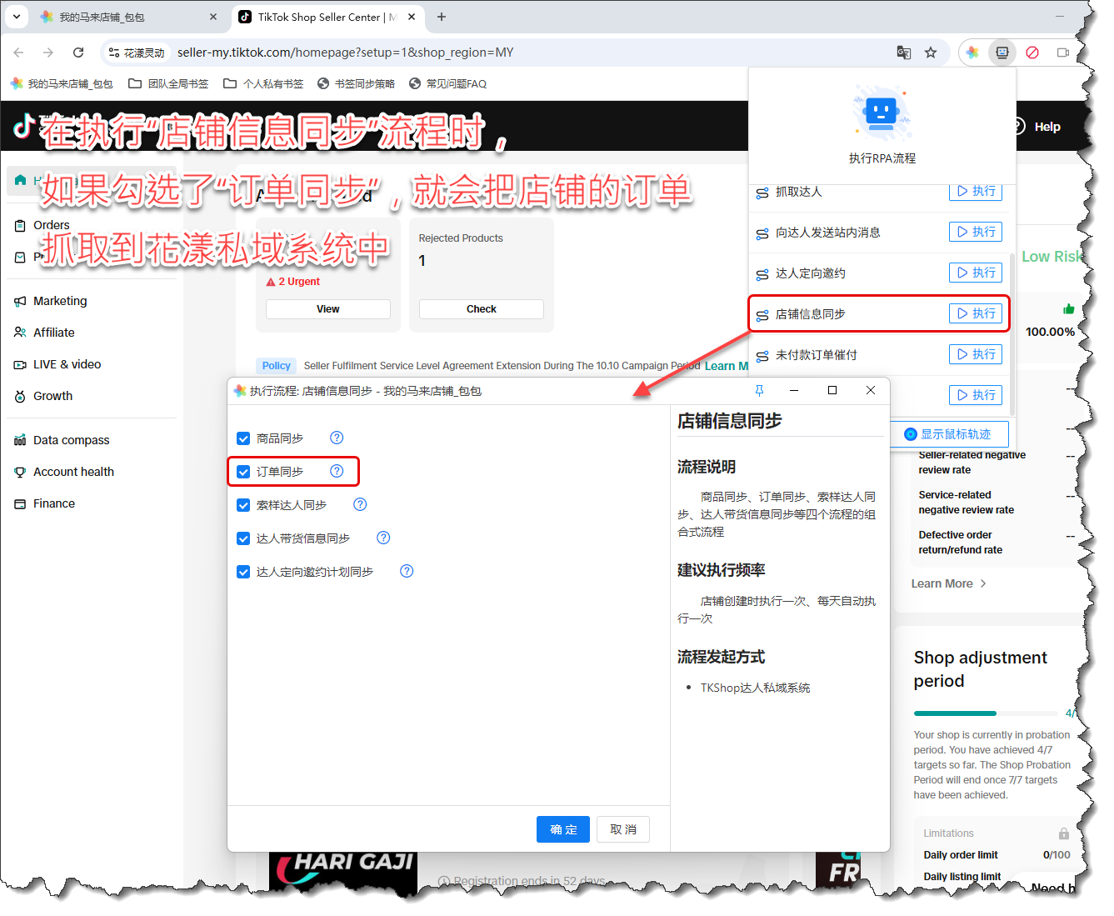The width and height of the screenshot is (1114, 916).
Task: Run the 达人定向邀约 flow
Action: (976, 273)
